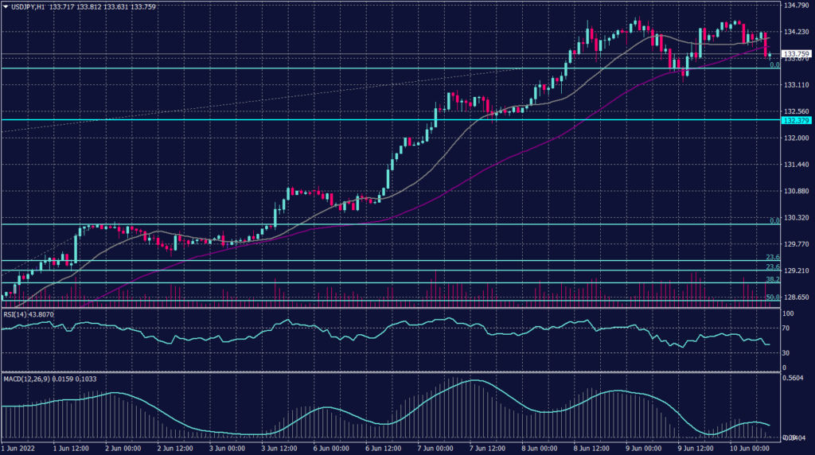
Task: Click the 131.440 value on price scale
Action: click(x=795, y=165)
